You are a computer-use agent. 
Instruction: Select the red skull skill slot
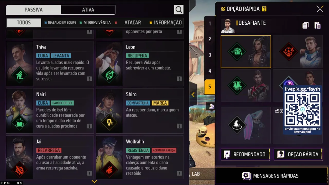(x=298, y=52)
